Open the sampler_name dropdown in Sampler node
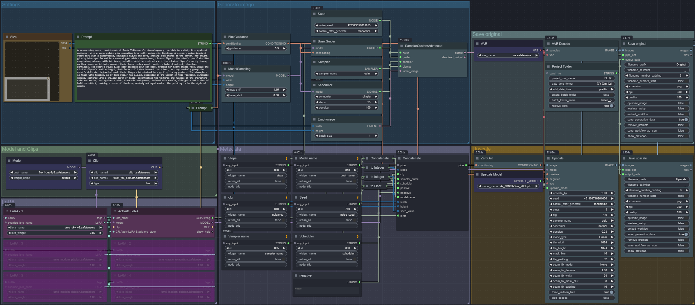695x305 pixels. click(346, 74)
